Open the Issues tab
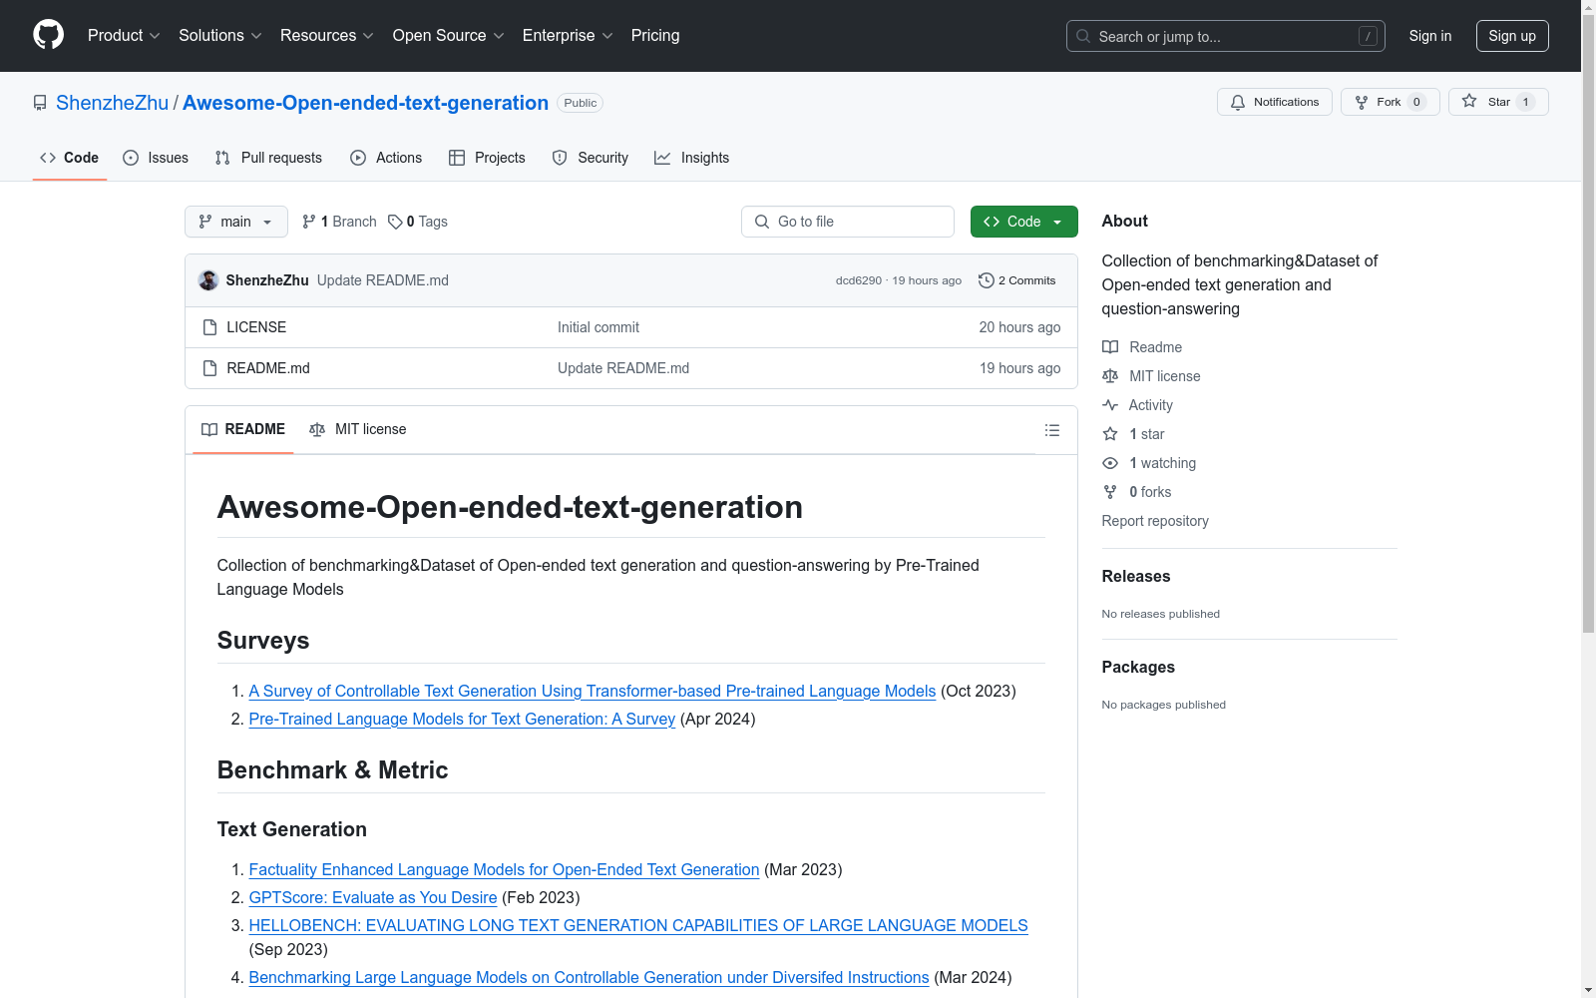This screenshot has height=998, width=1596. click(156, 158)
